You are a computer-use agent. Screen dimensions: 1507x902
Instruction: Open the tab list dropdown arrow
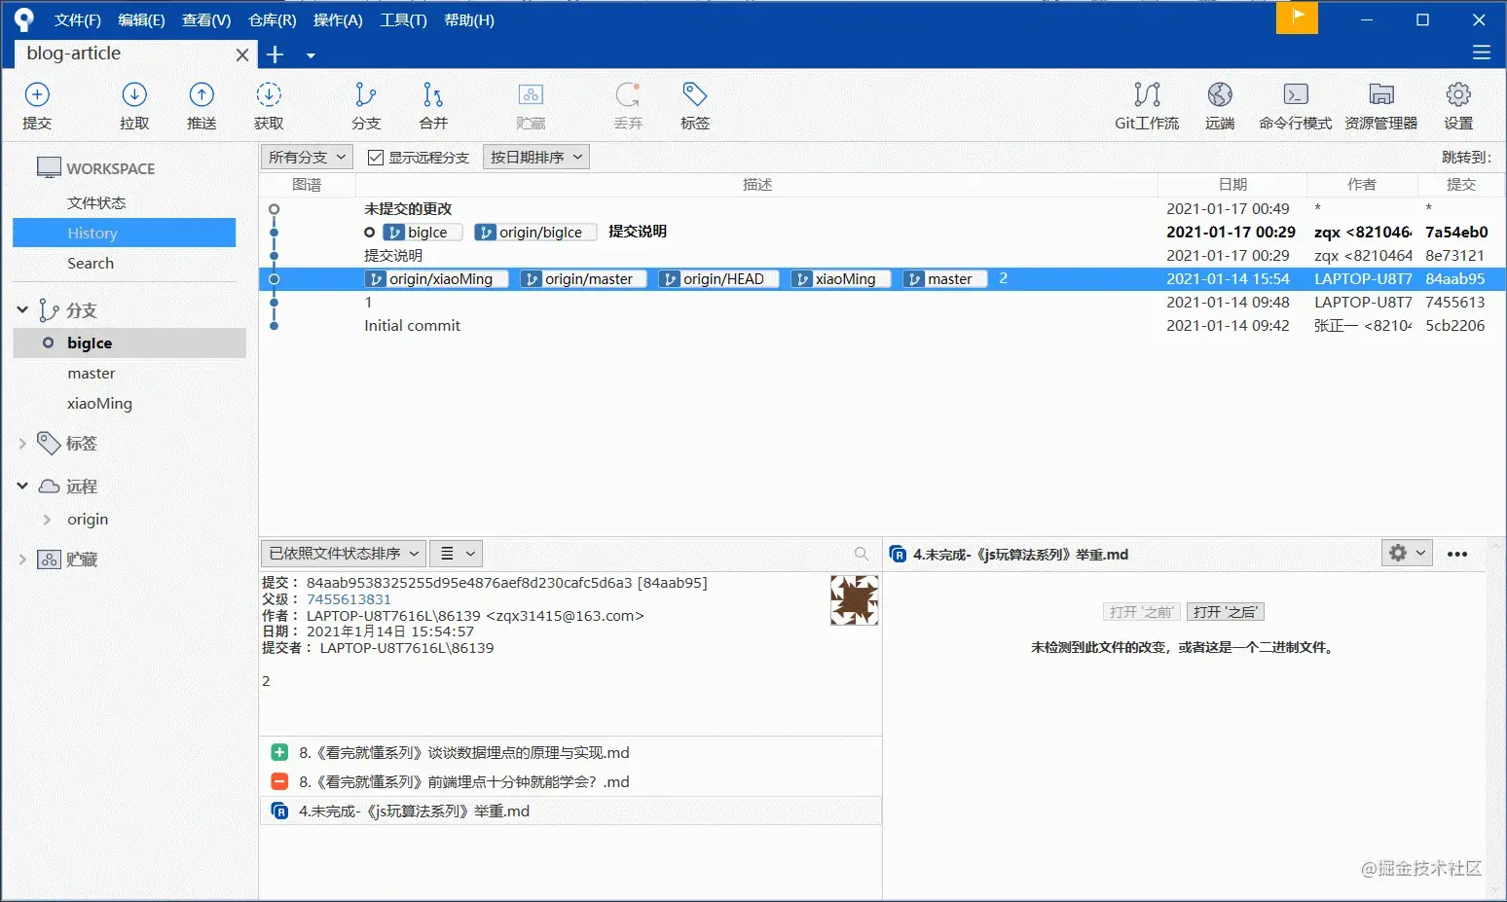[311, 55]
